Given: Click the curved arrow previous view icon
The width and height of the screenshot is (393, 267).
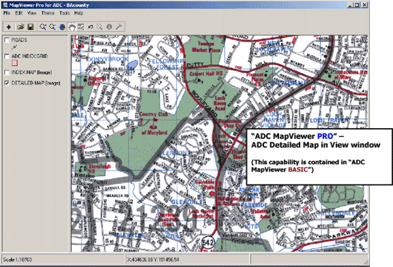Looking at the screenshot, I should (x=91, y=27).
